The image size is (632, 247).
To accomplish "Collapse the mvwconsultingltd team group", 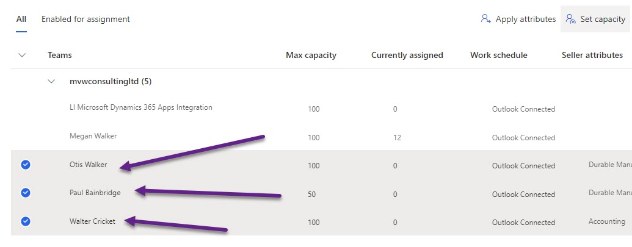I will [x=52, y=81].
